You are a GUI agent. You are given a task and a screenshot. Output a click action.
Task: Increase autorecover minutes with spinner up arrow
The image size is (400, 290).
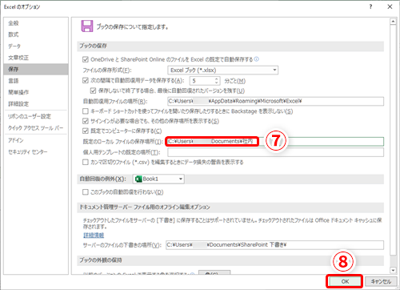click(216, 79)
